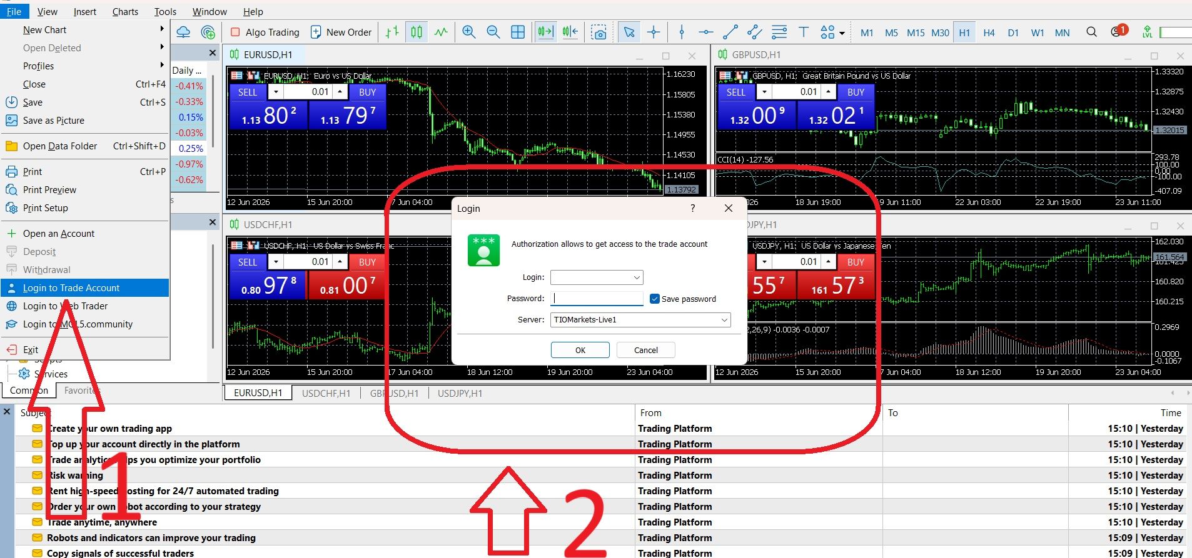Click SELL button on USDCHF chart
The image size is (1192, 558).
pos(248,262)
